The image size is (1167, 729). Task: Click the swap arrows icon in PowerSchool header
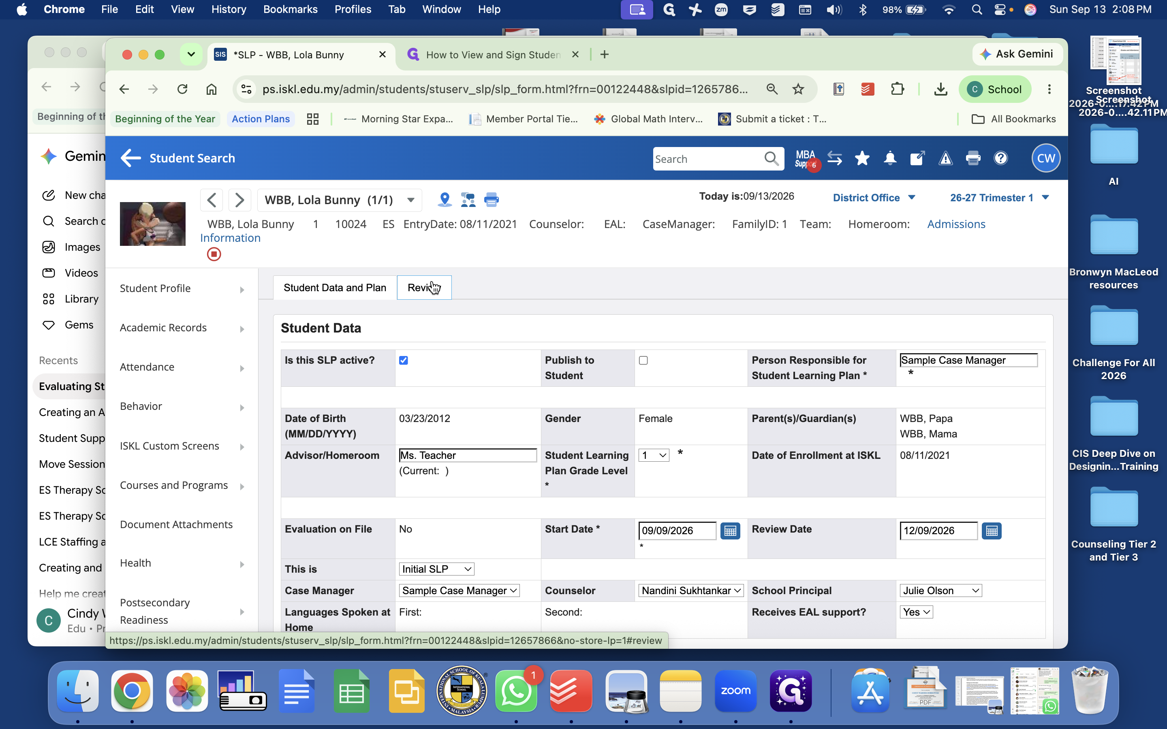(834, 158)
